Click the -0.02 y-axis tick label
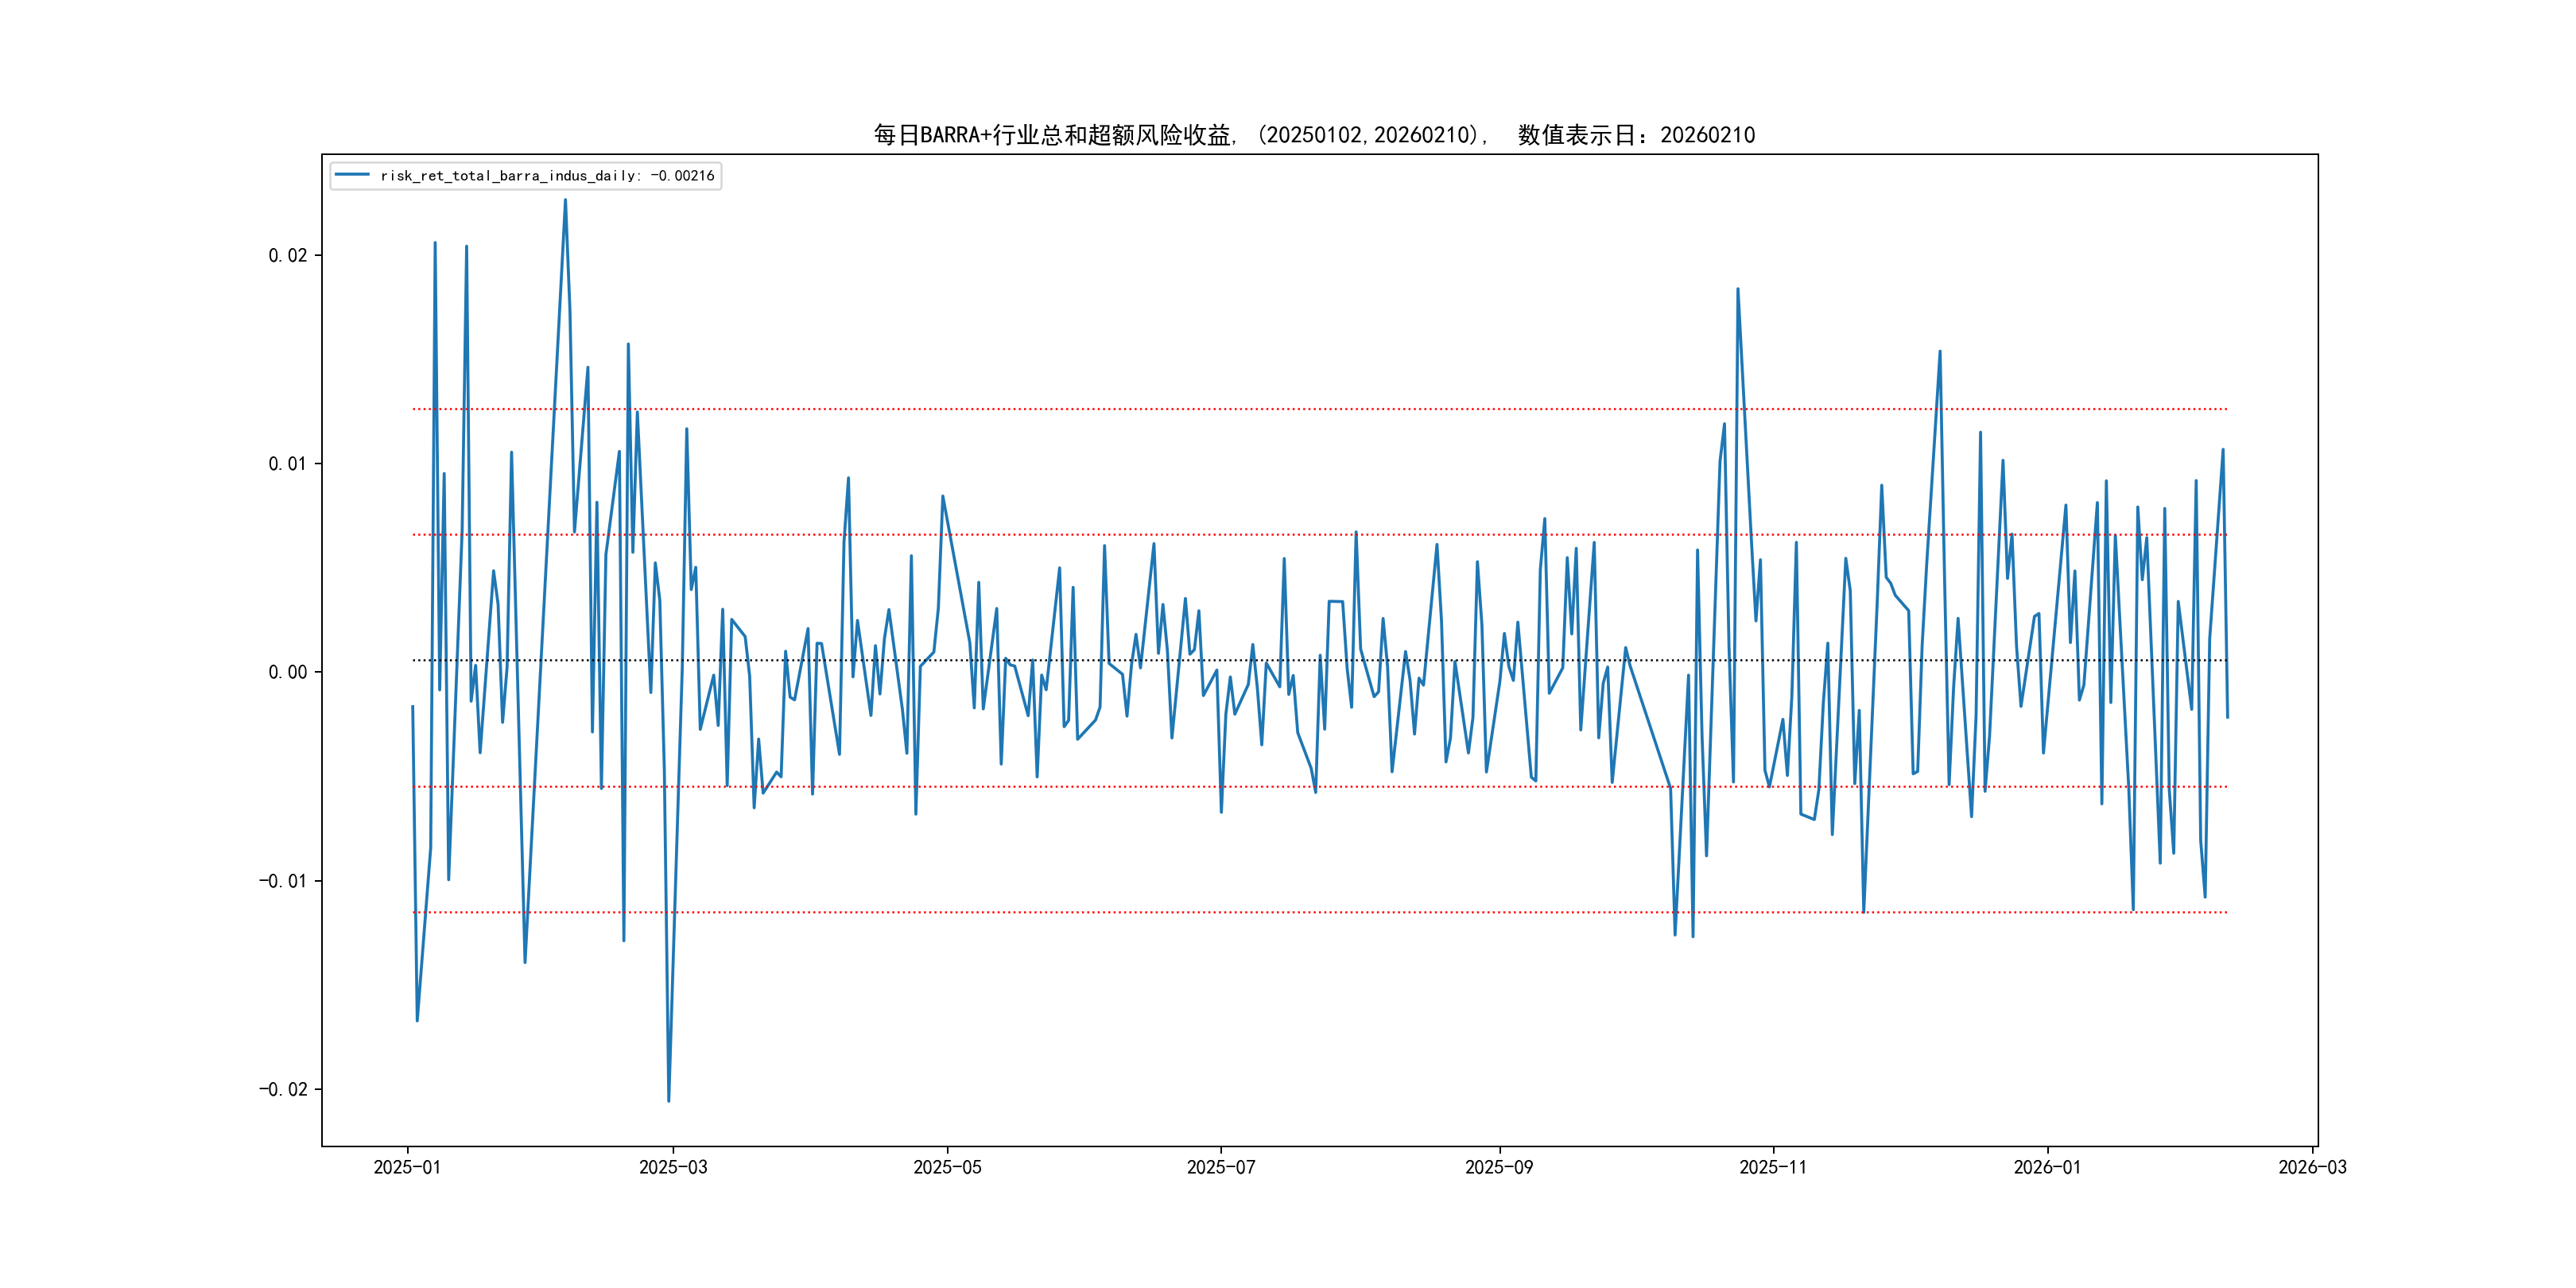The width and height of the screenshot is (2576, 1288). click(283, 1089)
